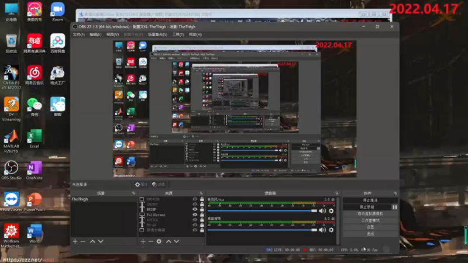Click the 停止推流 stop streaming button
The width and height of the screenshot is (468, 263).
point(370,200)
